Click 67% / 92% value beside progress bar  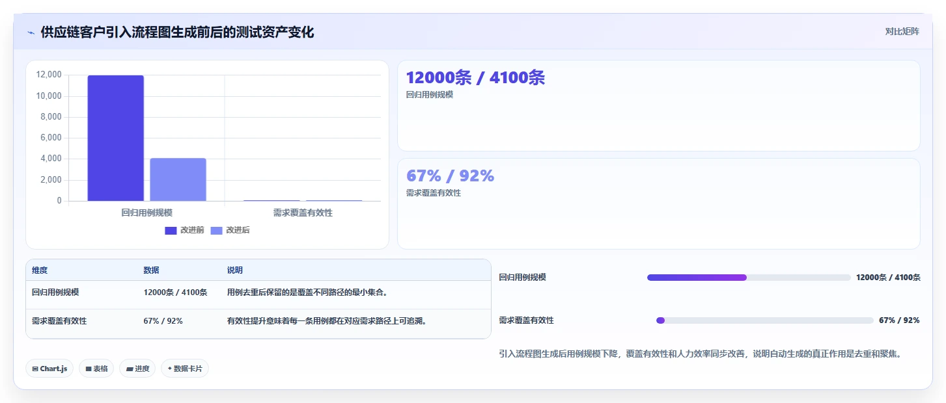tap(899, 320)
